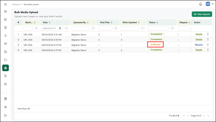Open the three-dot menu for UPL-002
Viewport: 216px width, 122px height.
tap(208, 50)
